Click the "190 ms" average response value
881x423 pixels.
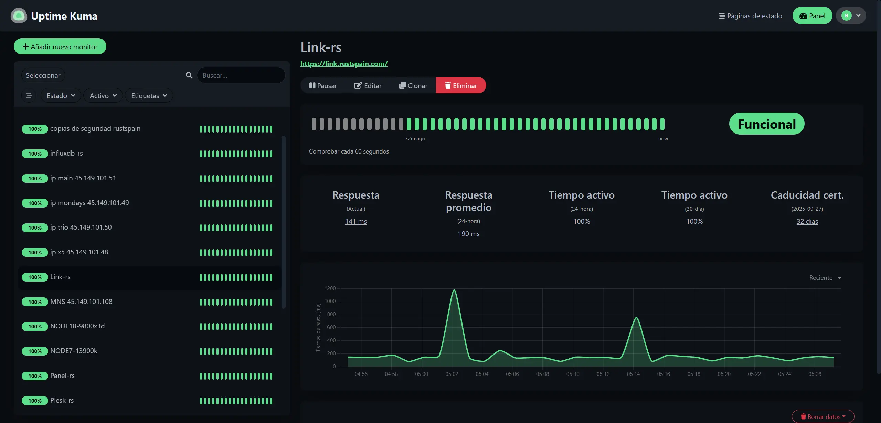tap(469, 234)
